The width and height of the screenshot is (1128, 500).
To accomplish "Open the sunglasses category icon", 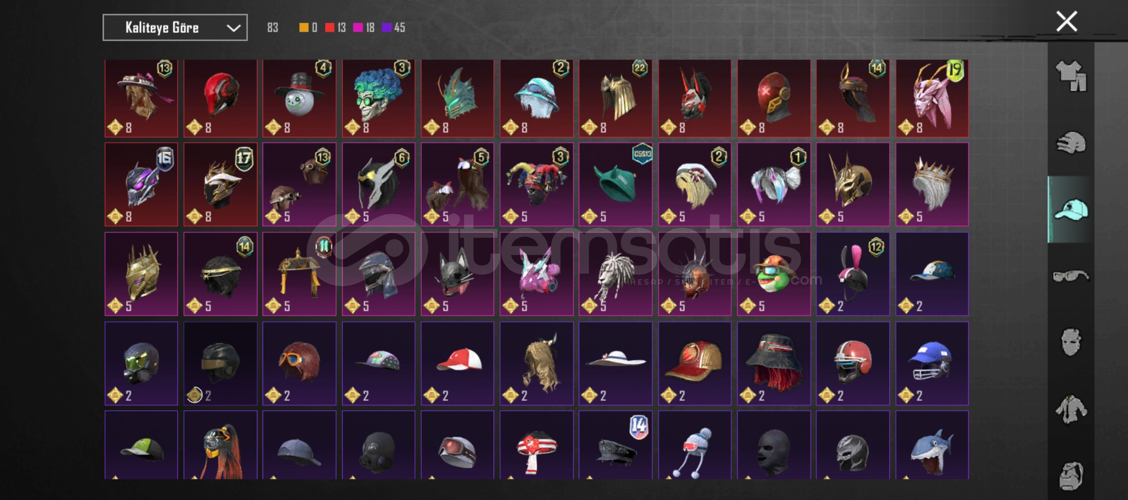I will click(x=1071, y=276).
